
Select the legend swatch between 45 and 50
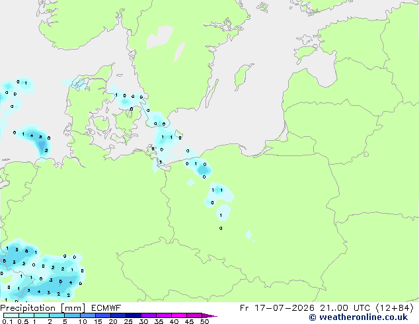click(194, 315)
